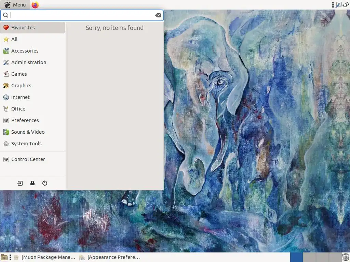The width and height of the screenshot is (350, 262).
Task: Show All applications category
Action: click(x=32, y=39)
